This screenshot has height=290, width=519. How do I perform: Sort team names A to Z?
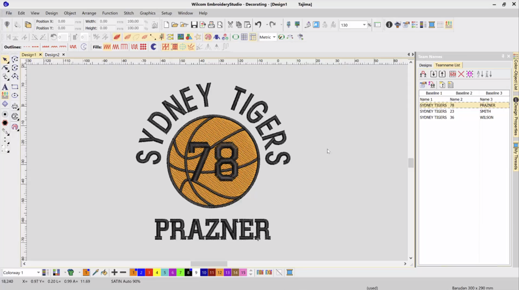click(480, 75)
